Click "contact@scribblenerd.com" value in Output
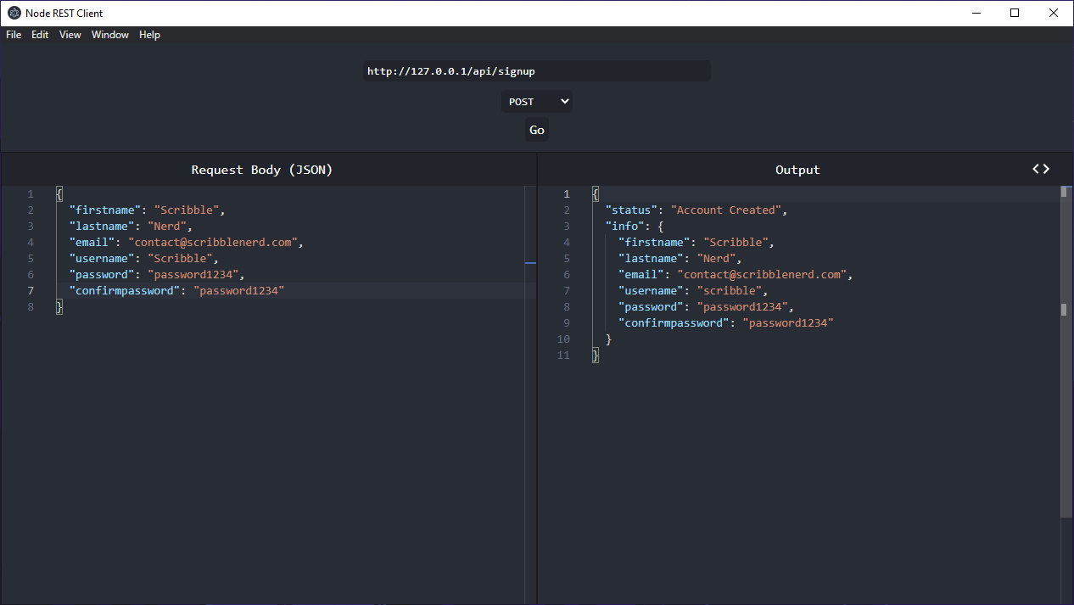Image resolution: width=1074 pixels, height=605 pixels. coord(762,274)
